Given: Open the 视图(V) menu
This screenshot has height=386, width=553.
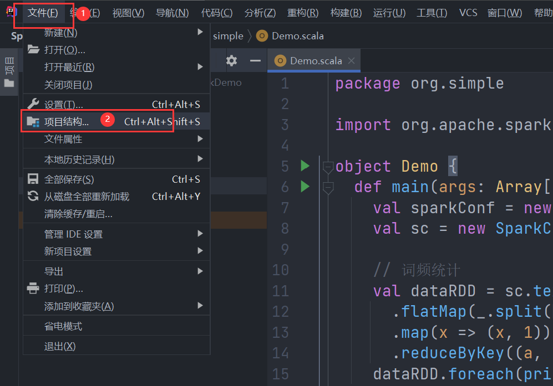Looking at the screenshot, I should 128,13.
